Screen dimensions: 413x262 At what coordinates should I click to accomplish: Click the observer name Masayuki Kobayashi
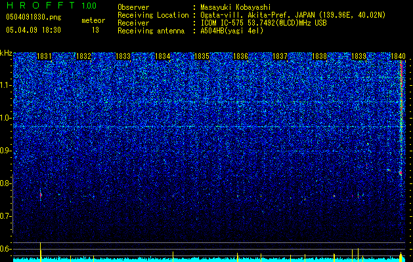(236, 7)
